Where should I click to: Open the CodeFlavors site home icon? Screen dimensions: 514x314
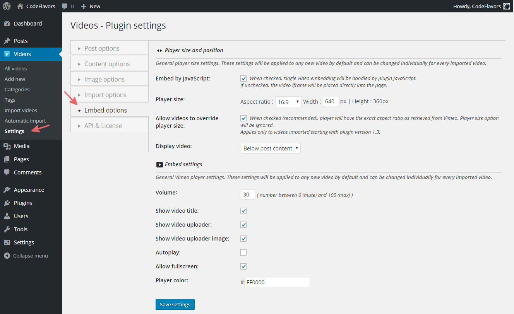[20, 6]
